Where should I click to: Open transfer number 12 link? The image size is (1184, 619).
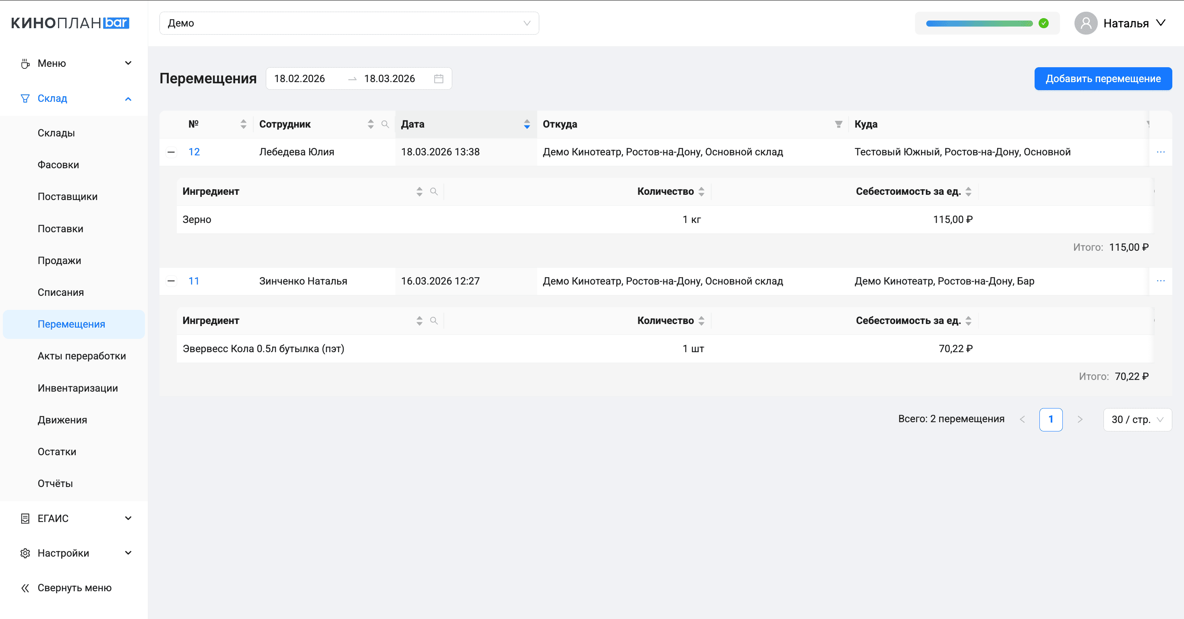coord(194,152)
